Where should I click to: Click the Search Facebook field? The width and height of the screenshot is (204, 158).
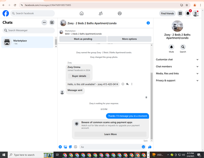pyautogui.click(x=33, y=13)
